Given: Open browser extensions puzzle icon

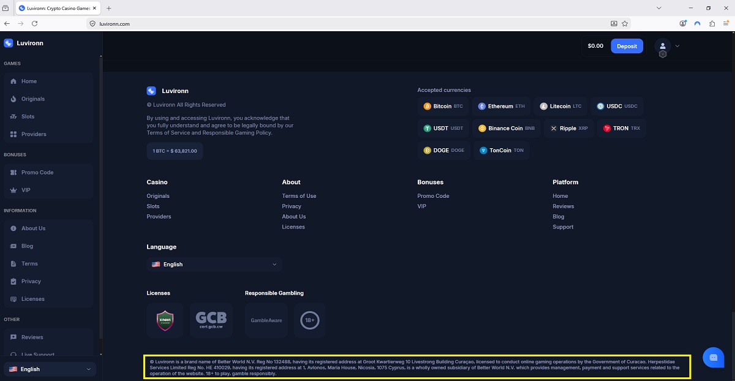Looking at the screenshot, I should tap(712, 23).
